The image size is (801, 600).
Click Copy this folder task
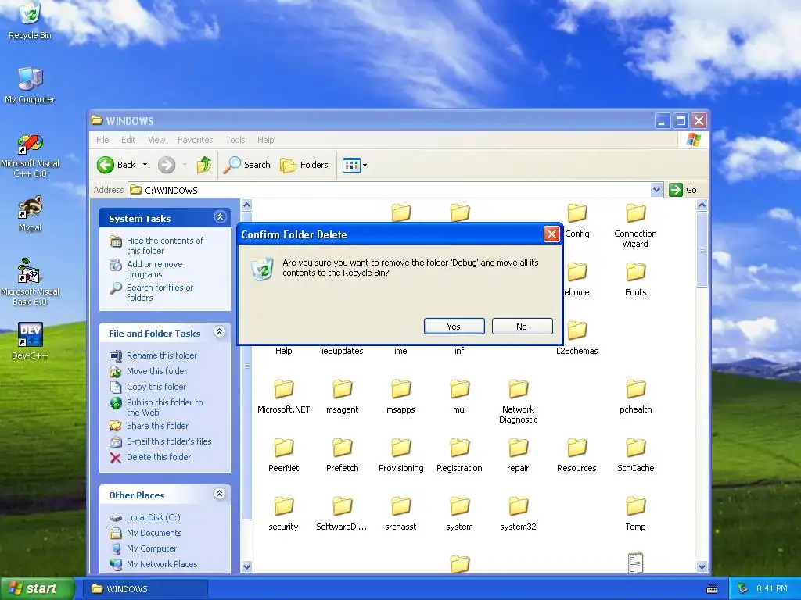coord(156,387)
